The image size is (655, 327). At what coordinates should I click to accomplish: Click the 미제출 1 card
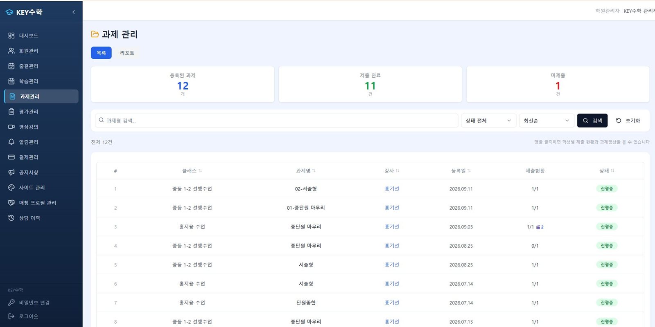point(558,84)
